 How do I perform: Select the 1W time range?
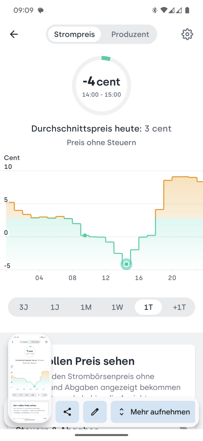(117, 307)
